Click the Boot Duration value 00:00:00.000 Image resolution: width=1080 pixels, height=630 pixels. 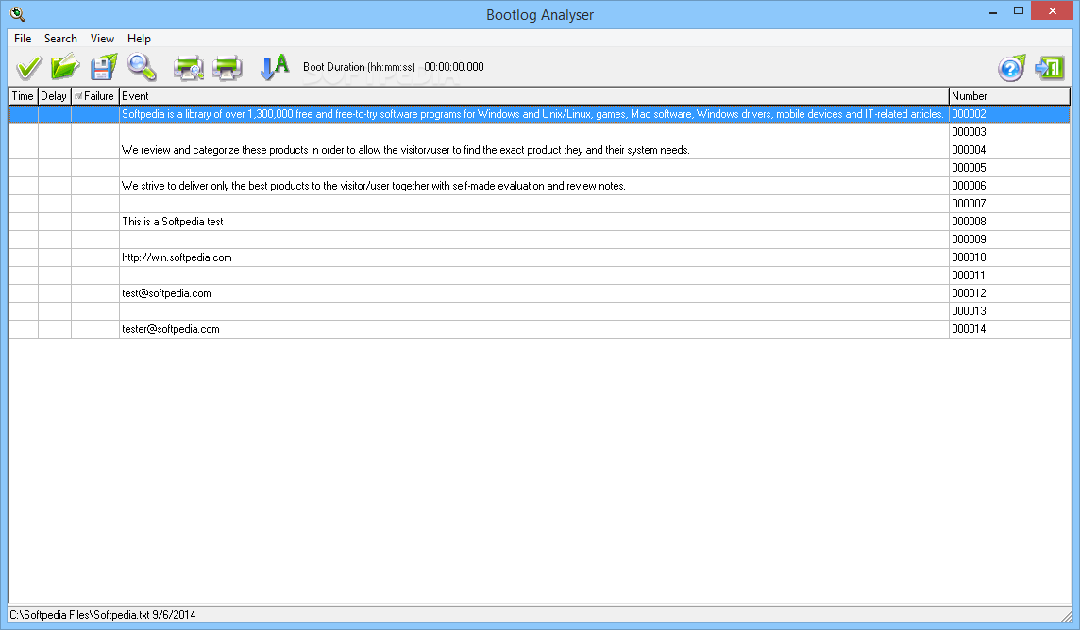coord(454,67)
